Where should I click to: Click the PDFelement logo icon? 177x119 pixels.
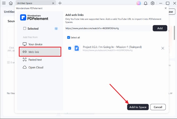click(23, 17)
